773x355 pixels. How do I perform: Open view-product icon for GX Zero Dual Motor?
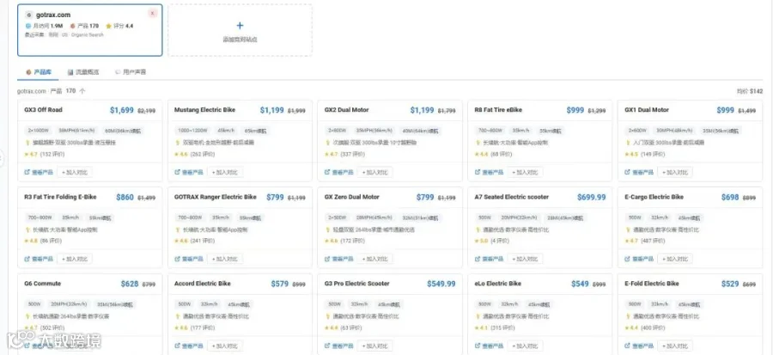tap(327, 259)
